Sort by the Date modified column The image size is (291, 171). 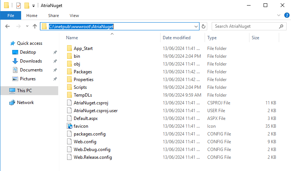pyautogui.click(x=176, y=38)
